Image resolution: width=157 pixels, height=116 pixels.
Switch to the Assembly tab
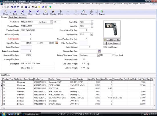tap(22, 17)
